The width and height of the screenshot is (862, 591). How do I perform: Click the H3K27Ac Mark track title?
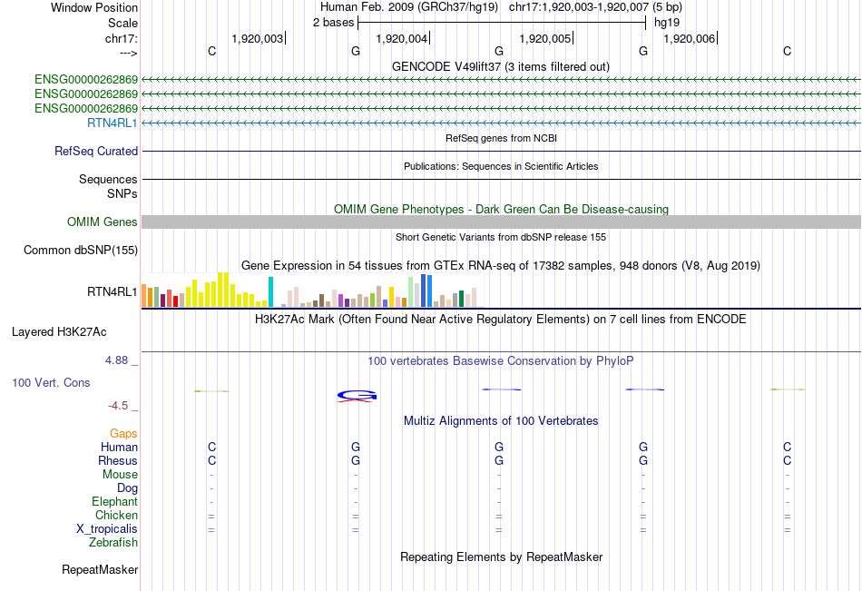tap(500, 320)
